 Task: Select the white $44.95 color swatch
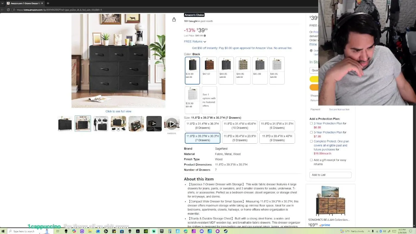[x=277, y=71]
